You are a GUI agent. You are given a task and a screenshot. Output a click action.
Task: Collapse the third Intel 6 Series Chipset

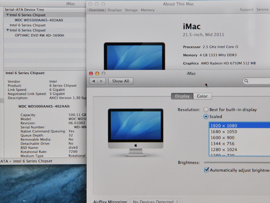(7, 30)
